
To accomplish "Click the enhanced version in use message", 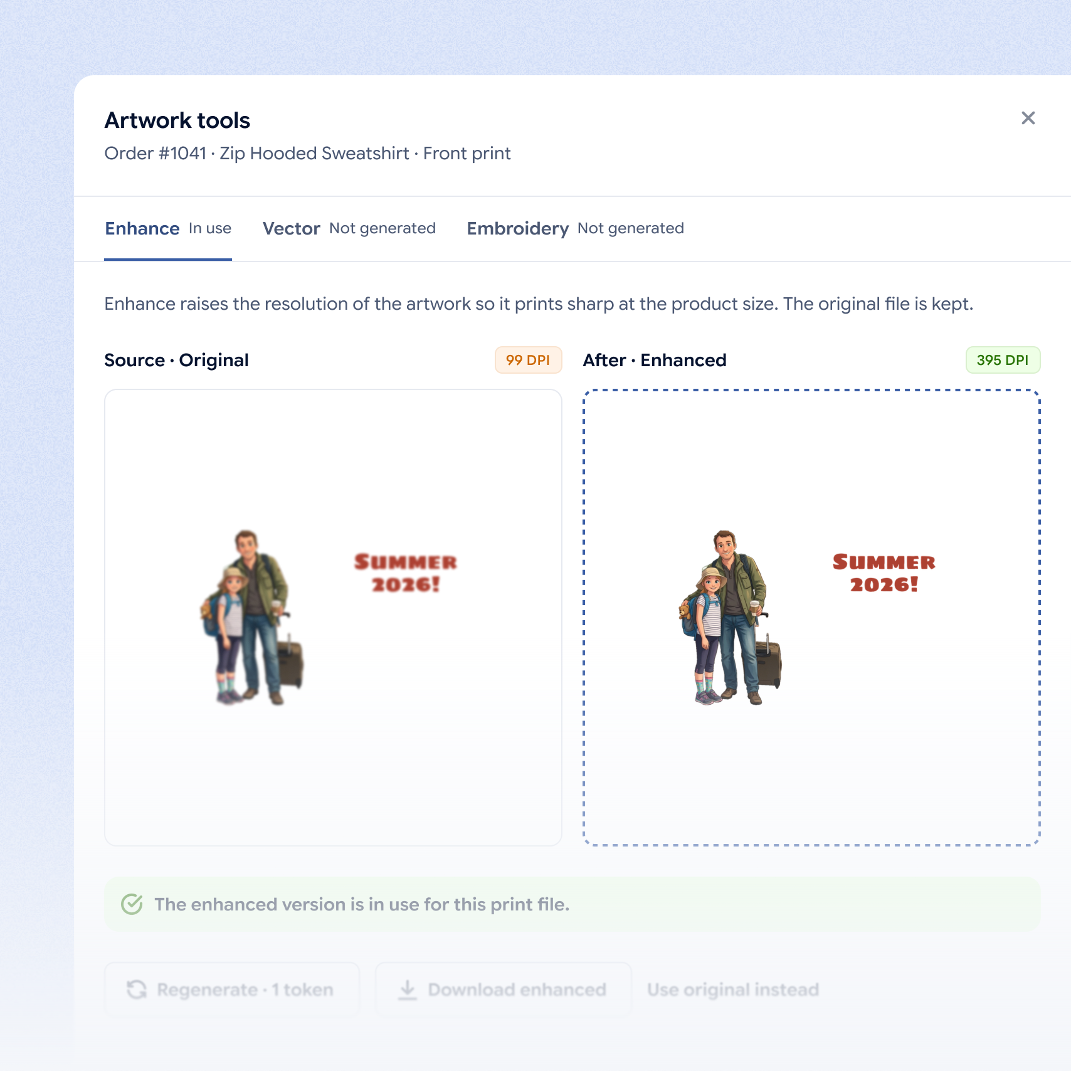I will (x=362, y=904).
